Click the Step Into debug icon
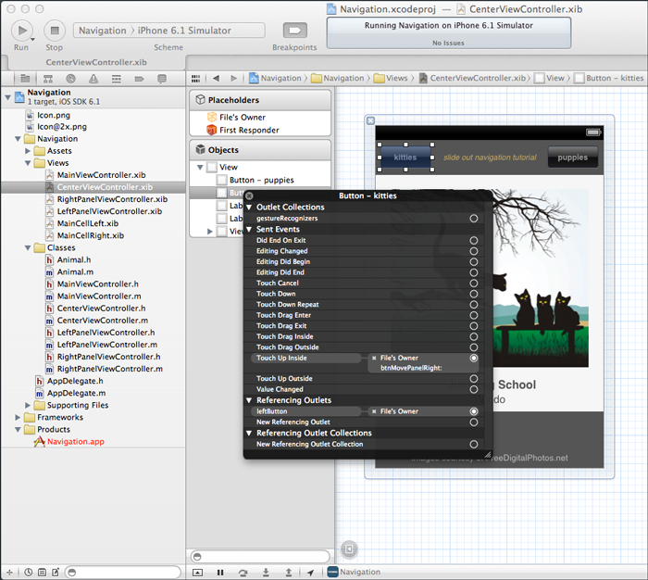648x580 pixels. (x=266, y=573)
